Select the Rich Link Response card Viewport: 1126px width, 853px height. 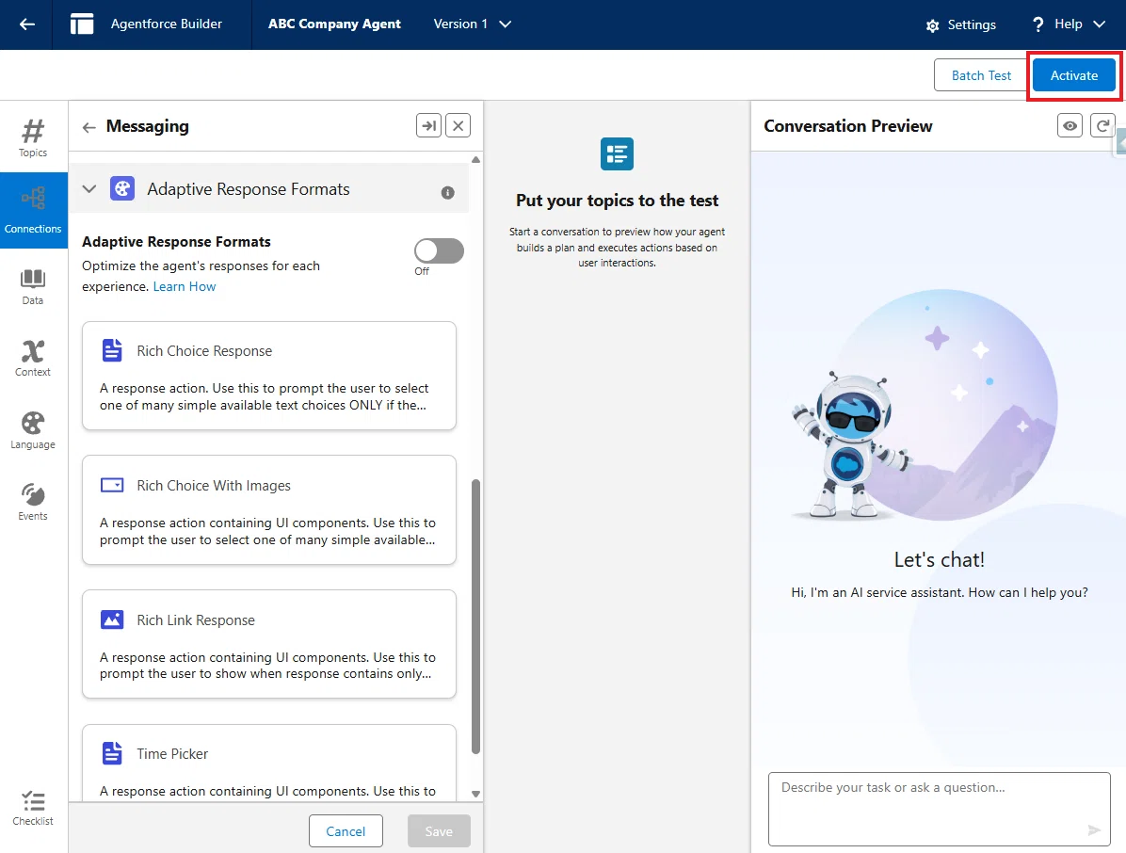click(x=269, y=644)
